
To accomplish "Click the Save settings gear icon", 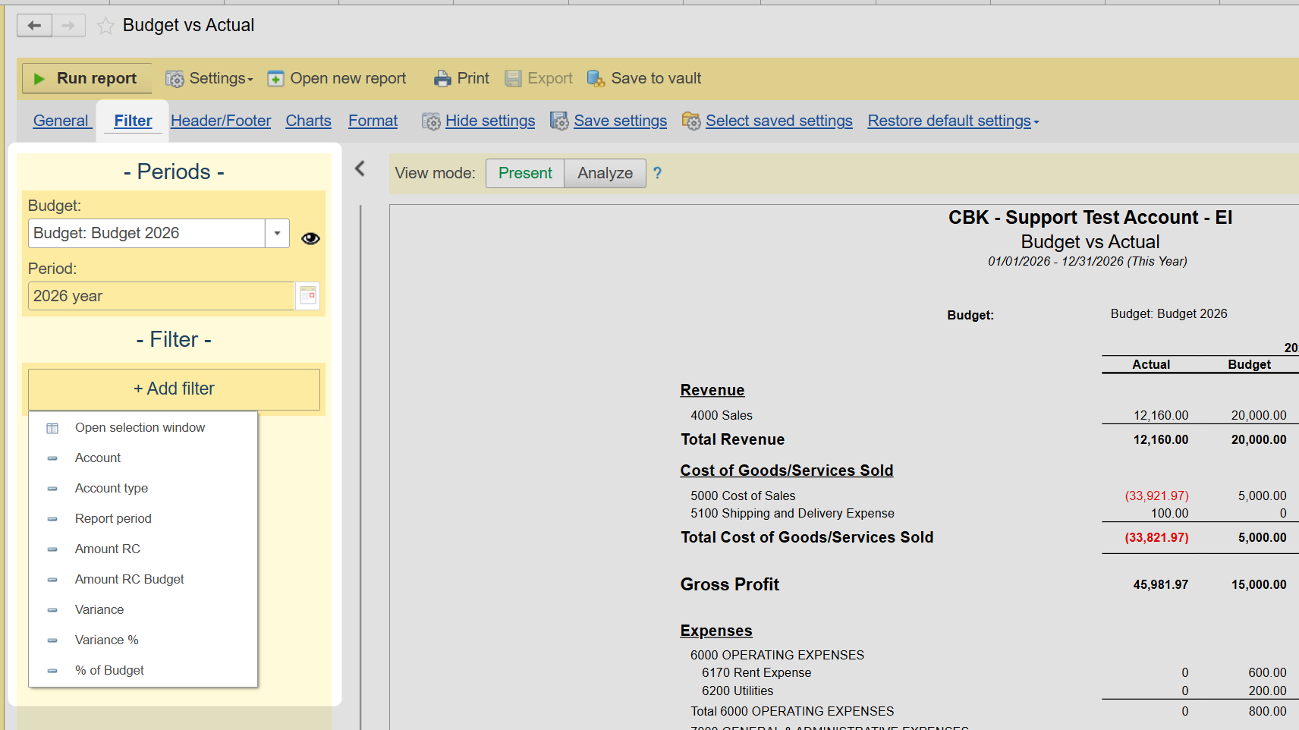I will pyautogui.click(x=559, y=121).
